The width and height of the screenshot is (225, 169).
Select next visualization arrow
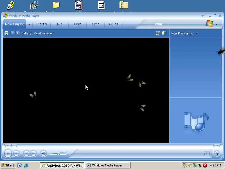click(x=18, y=33)
